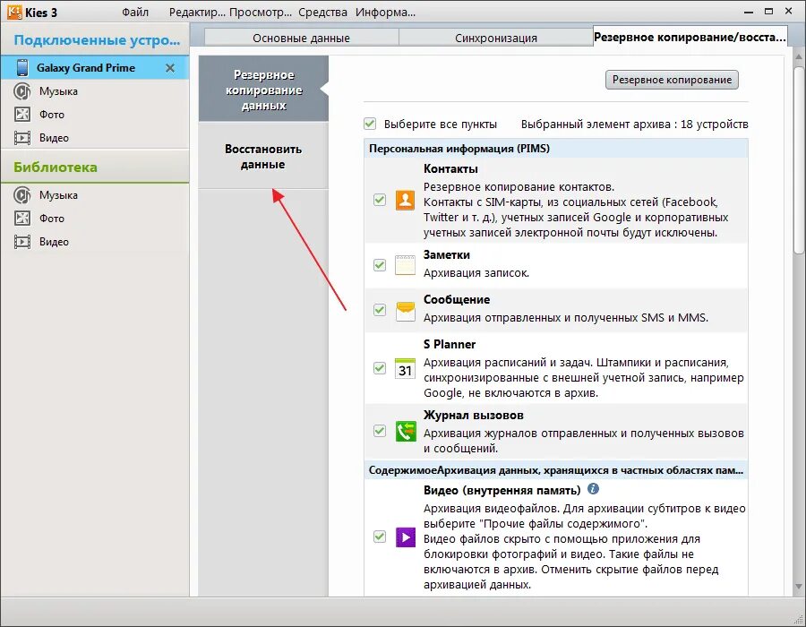Screen dimensions: 806x627
Task: Click the Kies 3 application logo icon
Action: click(x=14, y=12)
